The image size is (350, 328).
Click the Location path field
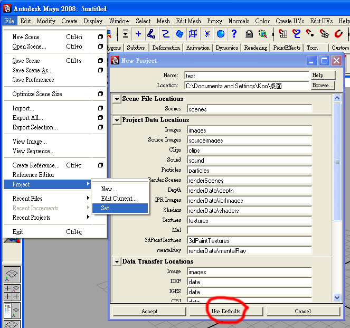click(x=247, y=86)
